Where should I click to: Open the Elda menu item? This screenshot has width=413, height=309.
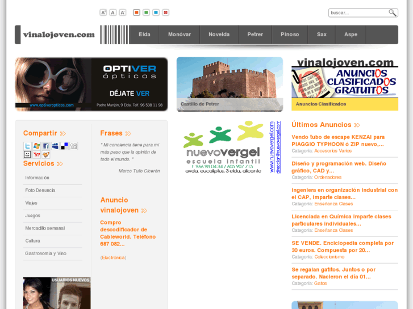(144, 35)
